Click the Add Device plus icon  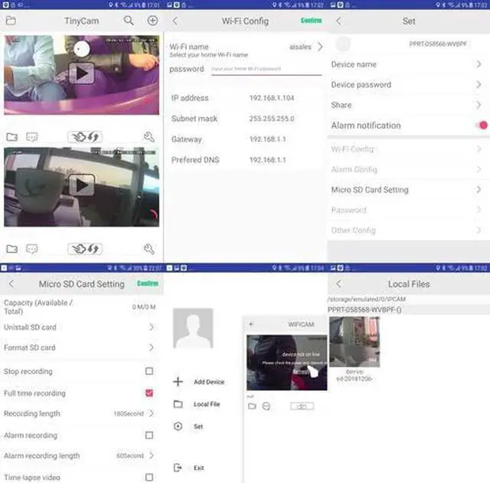(x=178, y=381)
